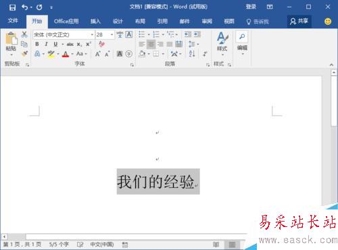This screenshot has height=250, width=338.
Task: Apply distributed alignment icon
Action: pyautogui.click(x=179, y=44)
